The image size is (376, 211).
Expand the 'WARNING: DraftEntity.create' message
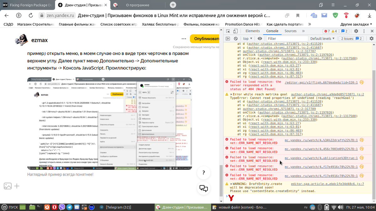point(231,184)
